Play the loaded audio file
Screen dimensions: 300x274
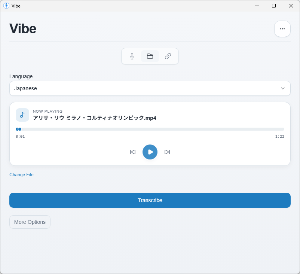[150, 152]
